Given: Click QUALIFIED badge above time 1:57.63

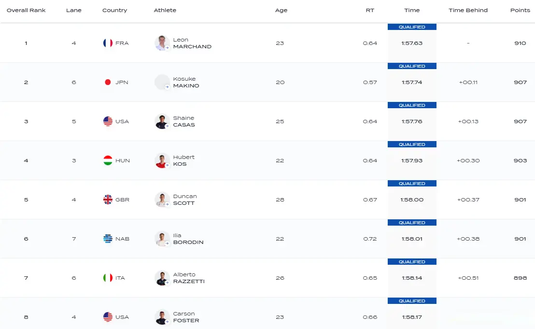Looking at the screenshot, I should [x=412, y=27].
